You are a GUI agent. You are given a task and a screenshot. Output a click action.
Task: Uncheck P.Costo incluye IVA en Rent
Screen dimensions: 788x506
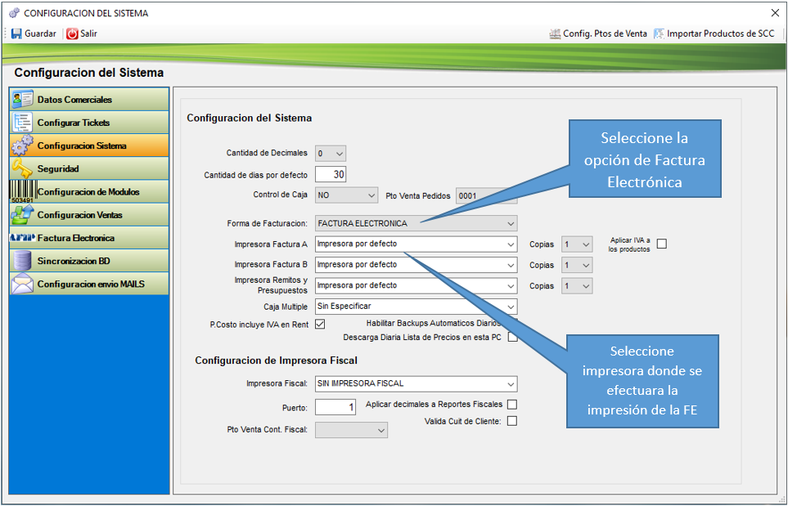pyautogui.click(x=320, y=325)
